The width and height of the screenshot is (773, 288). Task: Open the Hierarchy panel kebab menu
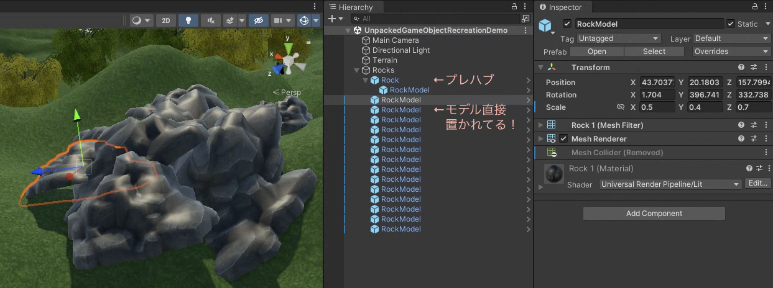click(526, 6)
